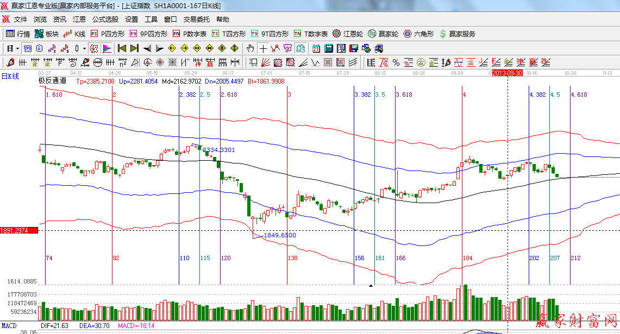This screenshot has width=620, height=334.
Task: Click the 板块 sector button
Action: [47, 34]
